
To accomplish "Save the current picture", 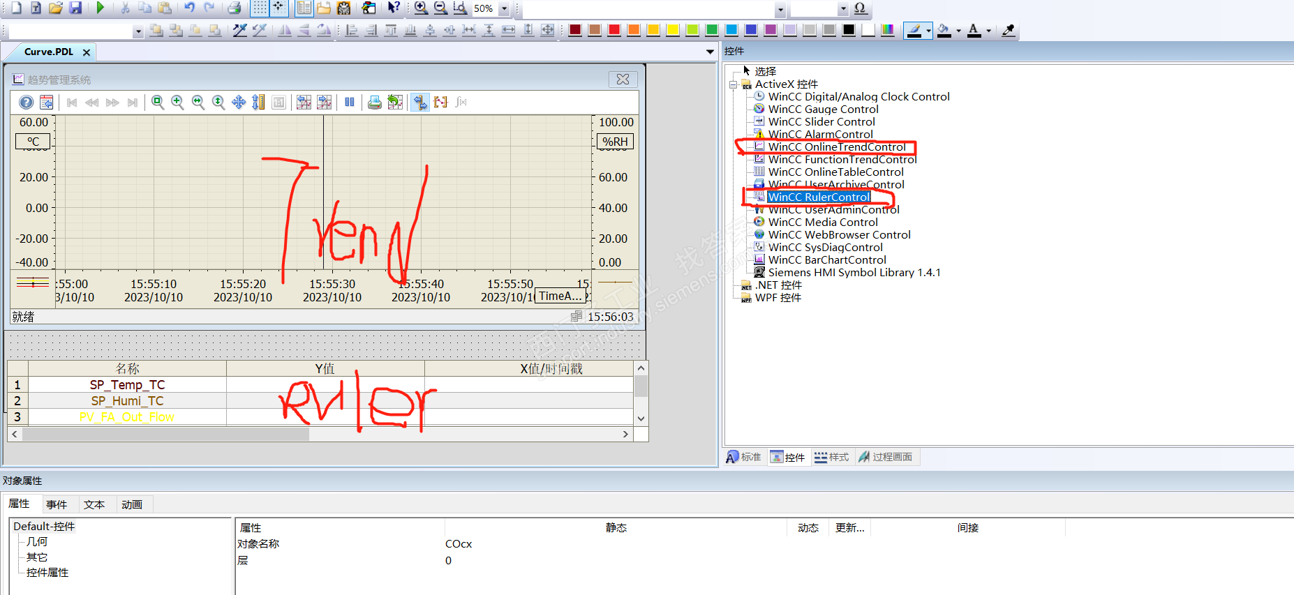I will 75,8.
